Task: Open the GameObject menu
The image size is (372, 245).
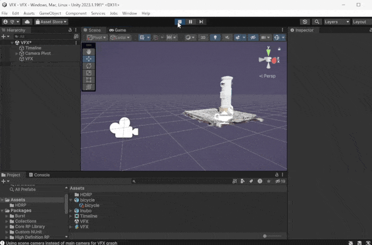Action: pos(49,13)
